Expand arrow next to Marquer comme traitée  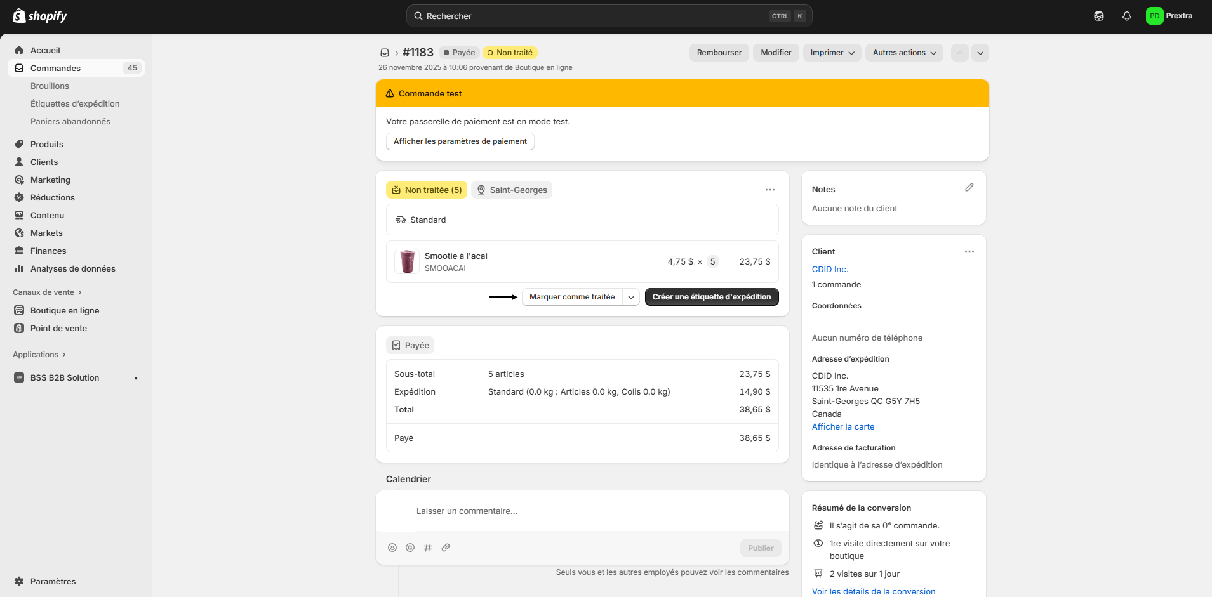pyautogui.click(x=631, y=297)
